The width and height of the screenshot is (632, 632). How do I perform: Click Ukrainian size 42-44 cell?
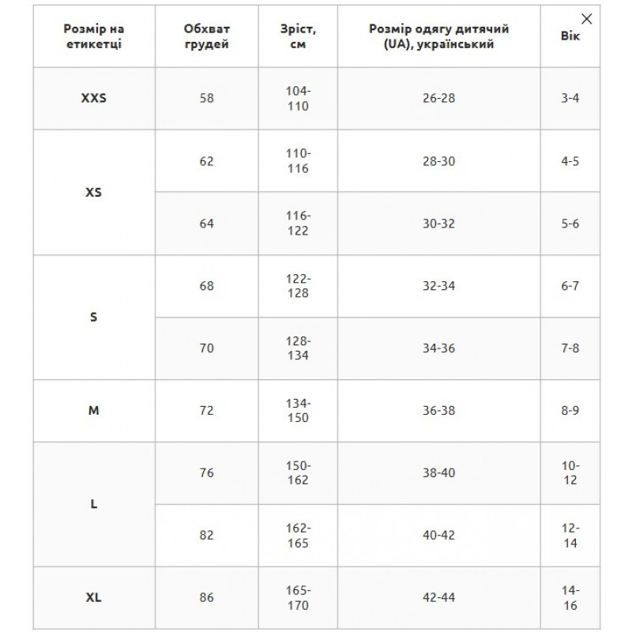click(x=439, y=598)
